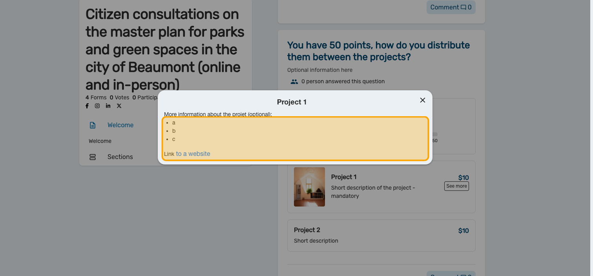Click the Project 1 room thumbnail
This screenshot has height=276, width=593.
309,187
